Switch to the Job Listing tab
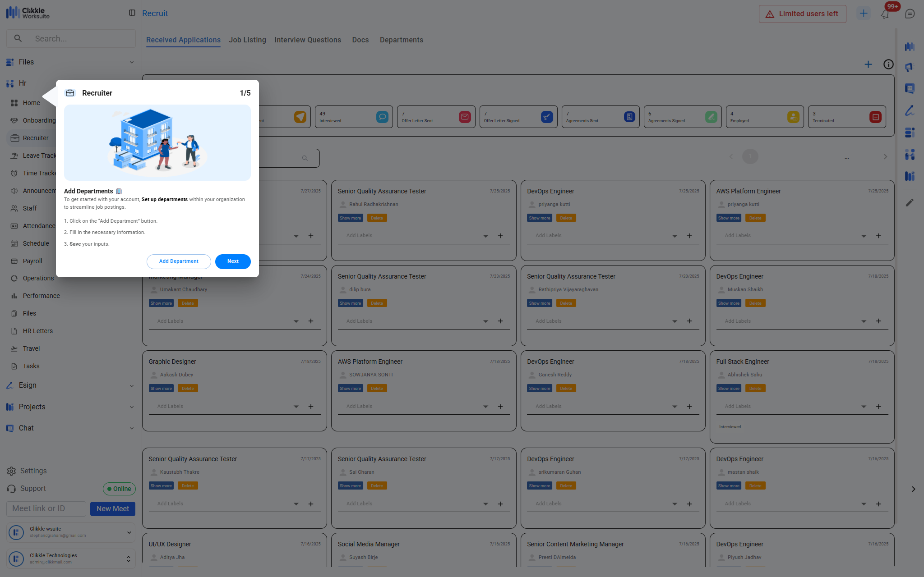 [x=247, y=40]
